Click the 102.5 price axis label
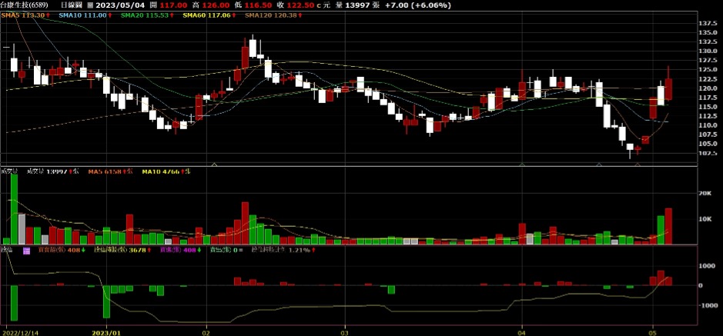Viewport: 723px width, 336px height. [x=708, y=153]
